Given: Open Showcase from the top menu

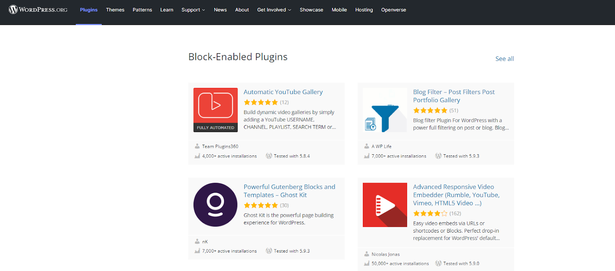Looking at the screenshot, I should pos(311,10).
